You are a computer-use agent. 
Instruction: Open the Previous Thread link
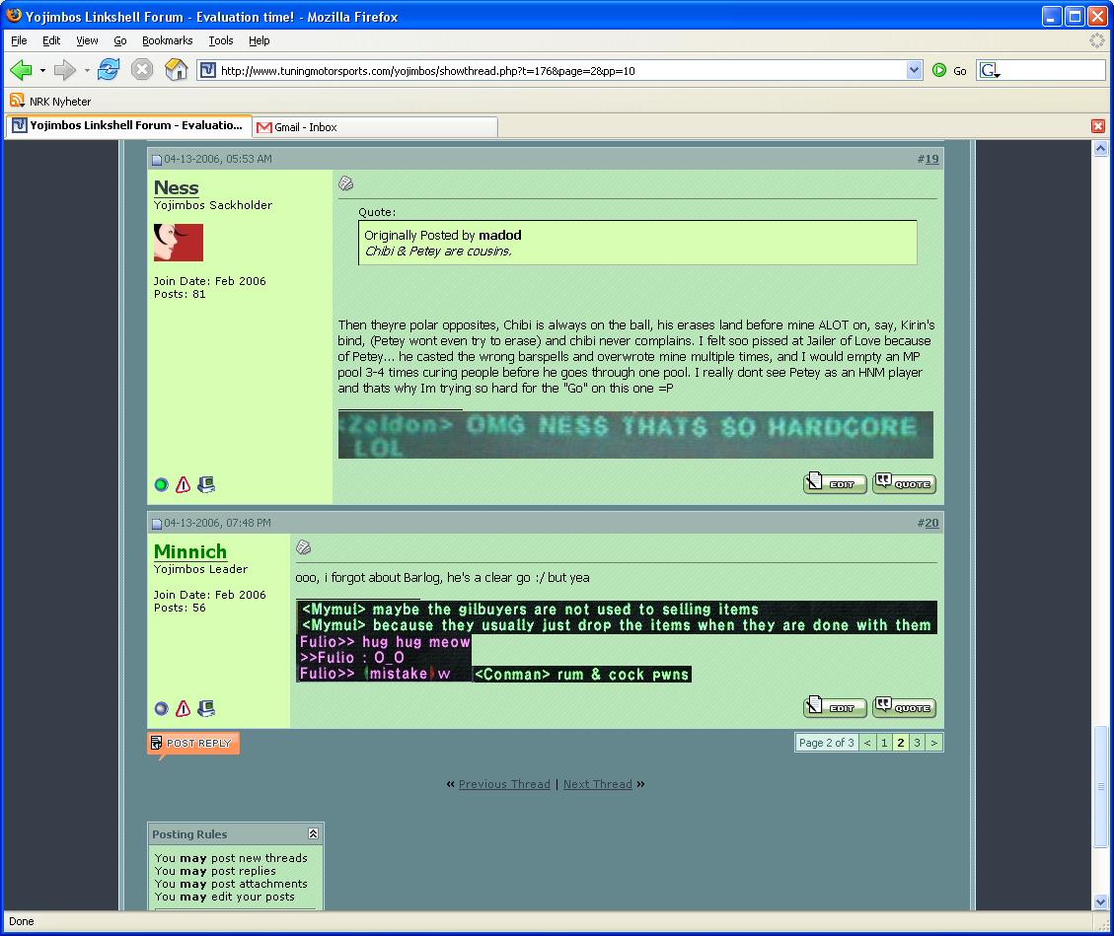click(504, 784)
